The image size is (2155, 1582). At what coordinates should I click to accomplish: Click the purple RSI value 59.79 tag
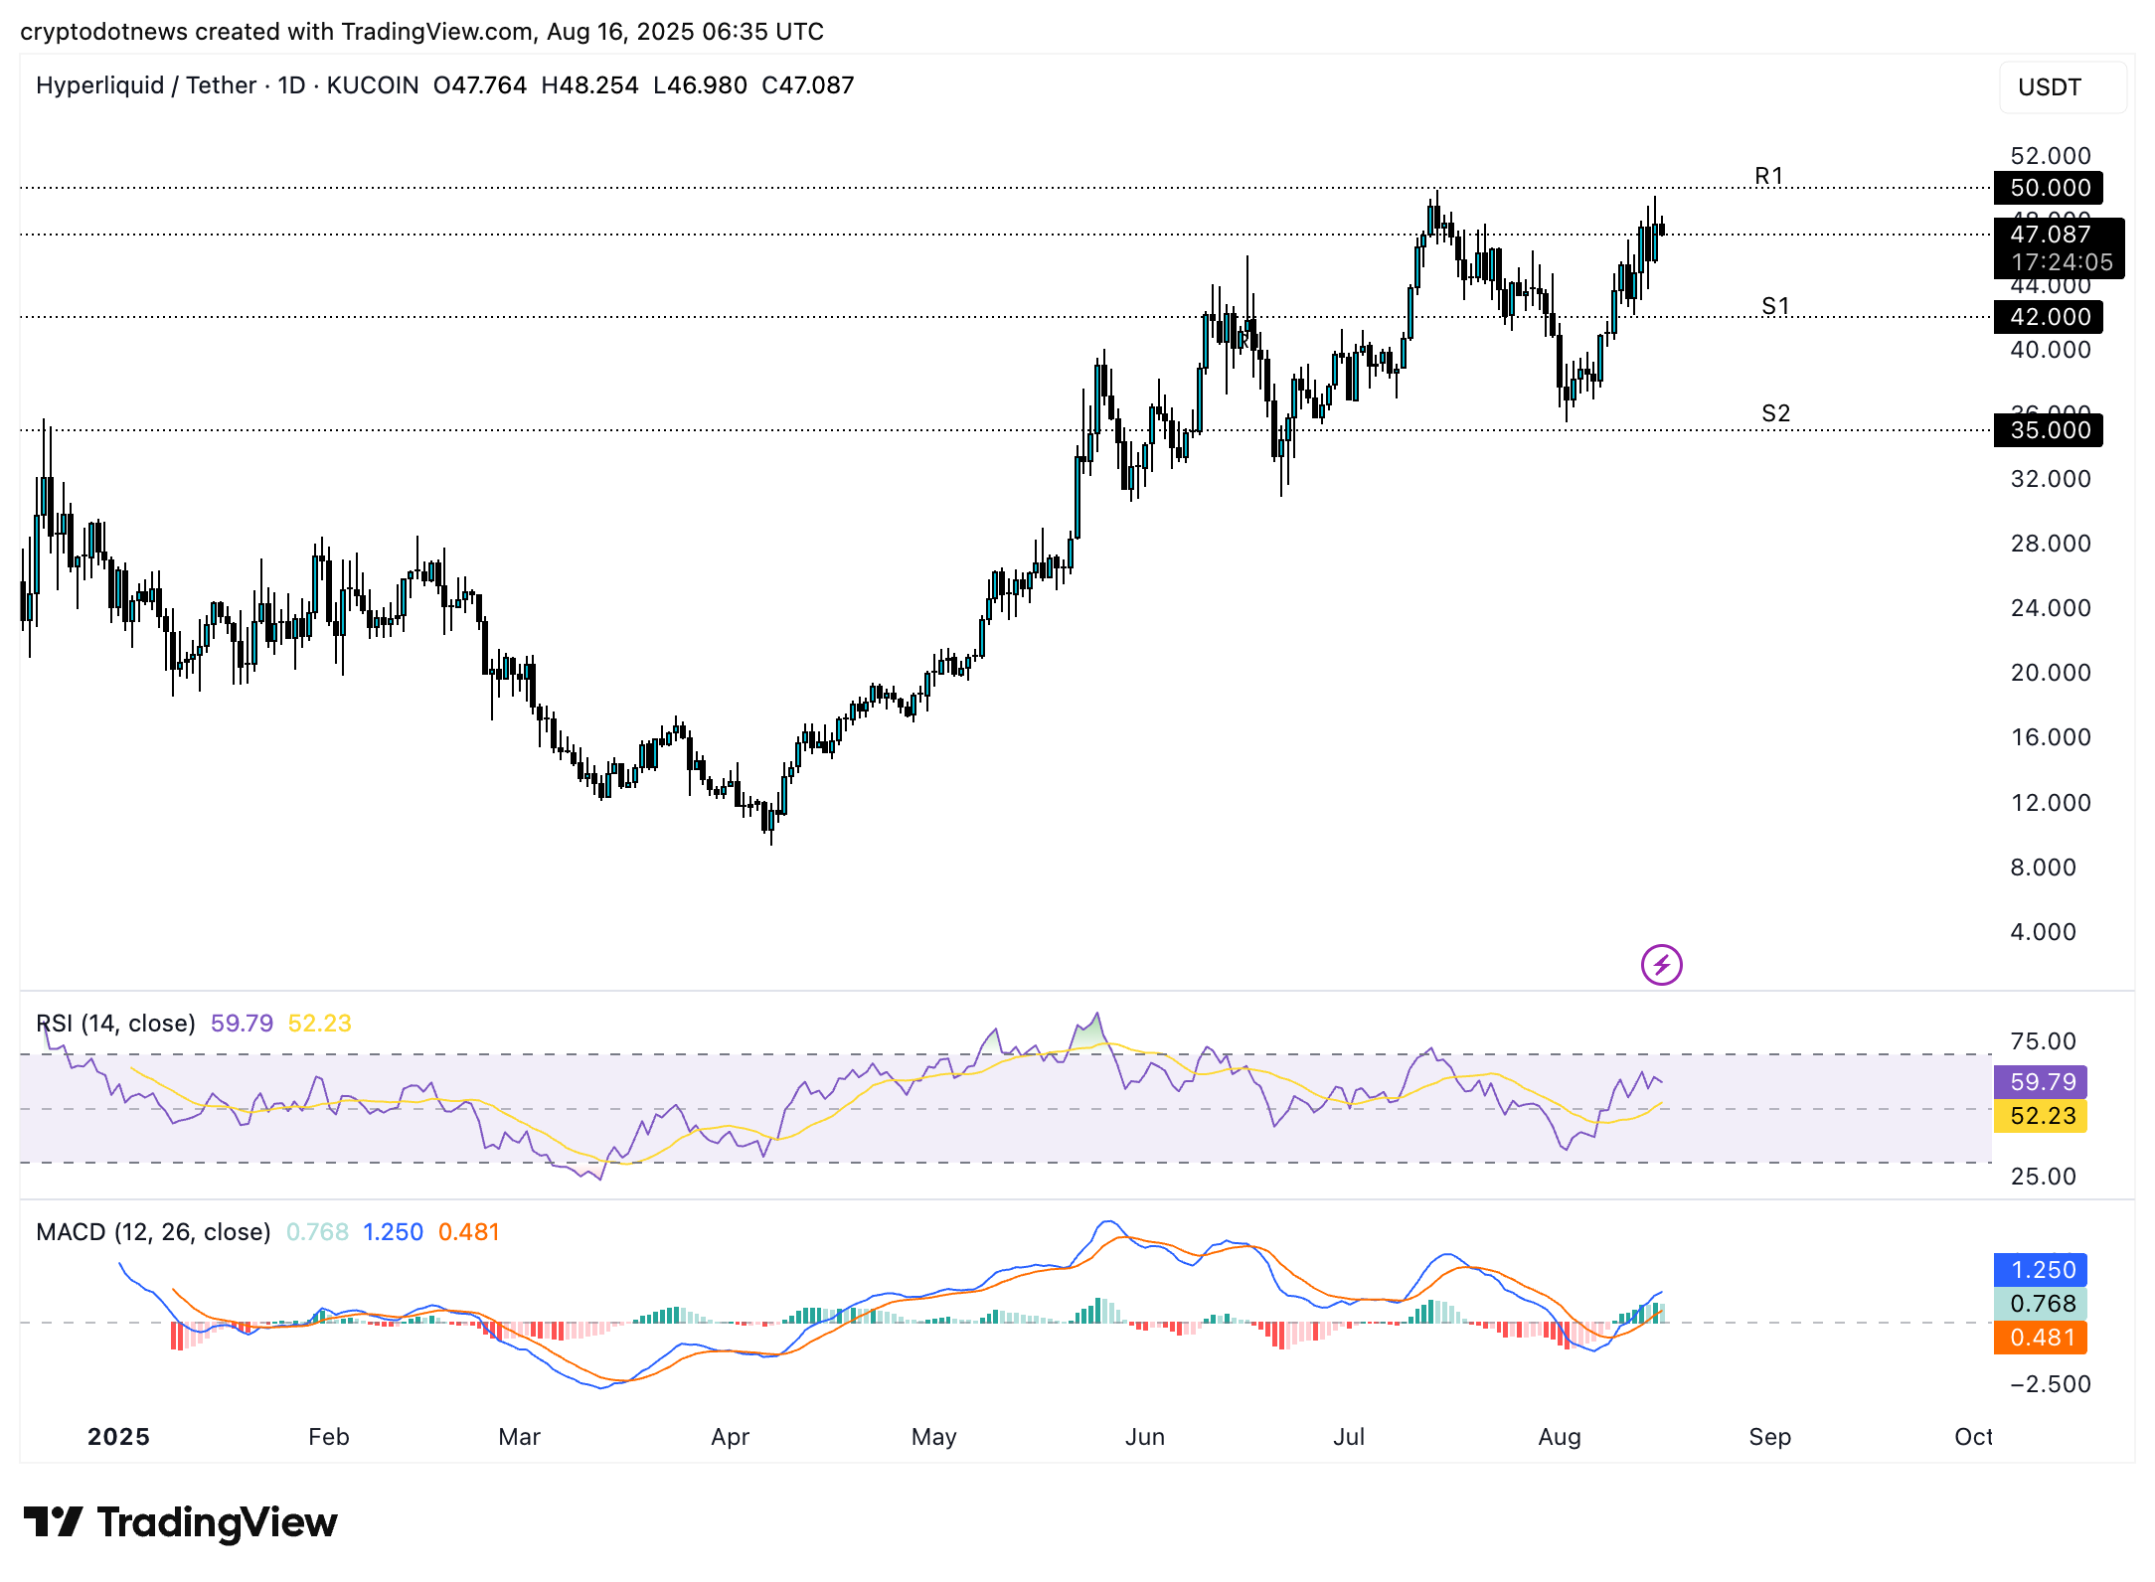coord(2042,1082)
